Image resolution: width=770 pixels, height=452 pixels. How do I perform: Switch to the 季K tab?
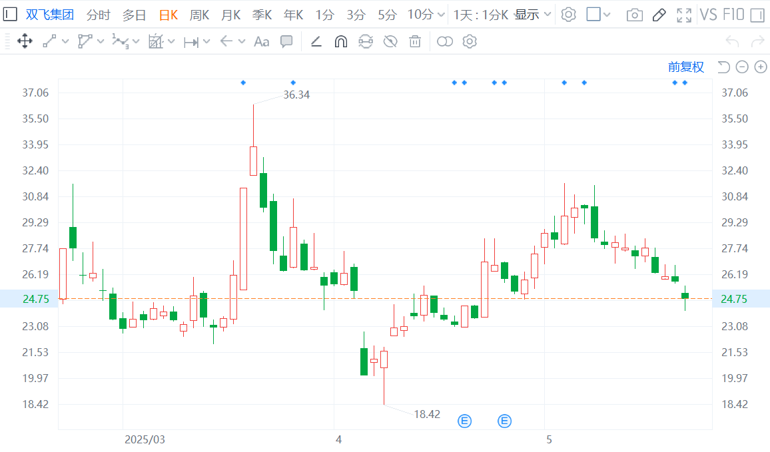[262, 15]
